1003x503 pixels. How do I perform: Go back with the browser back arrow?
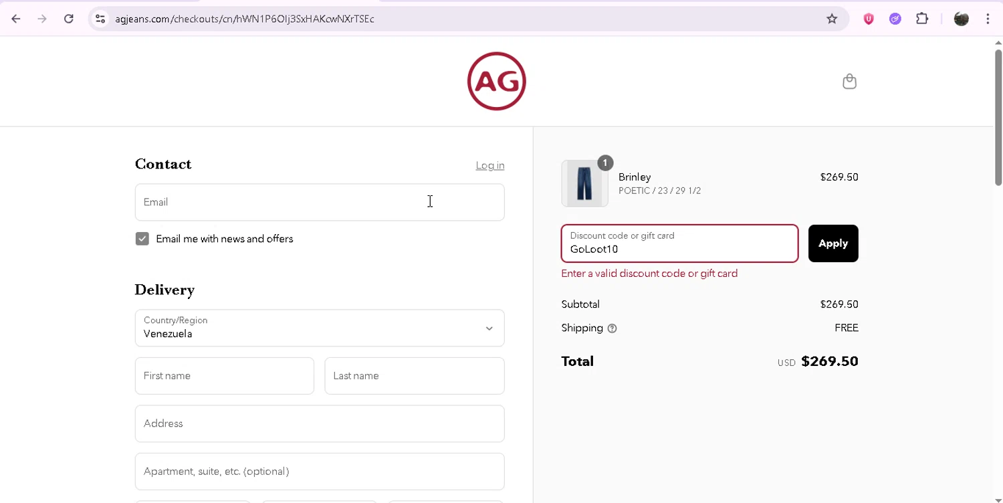[x=16, y=19]
